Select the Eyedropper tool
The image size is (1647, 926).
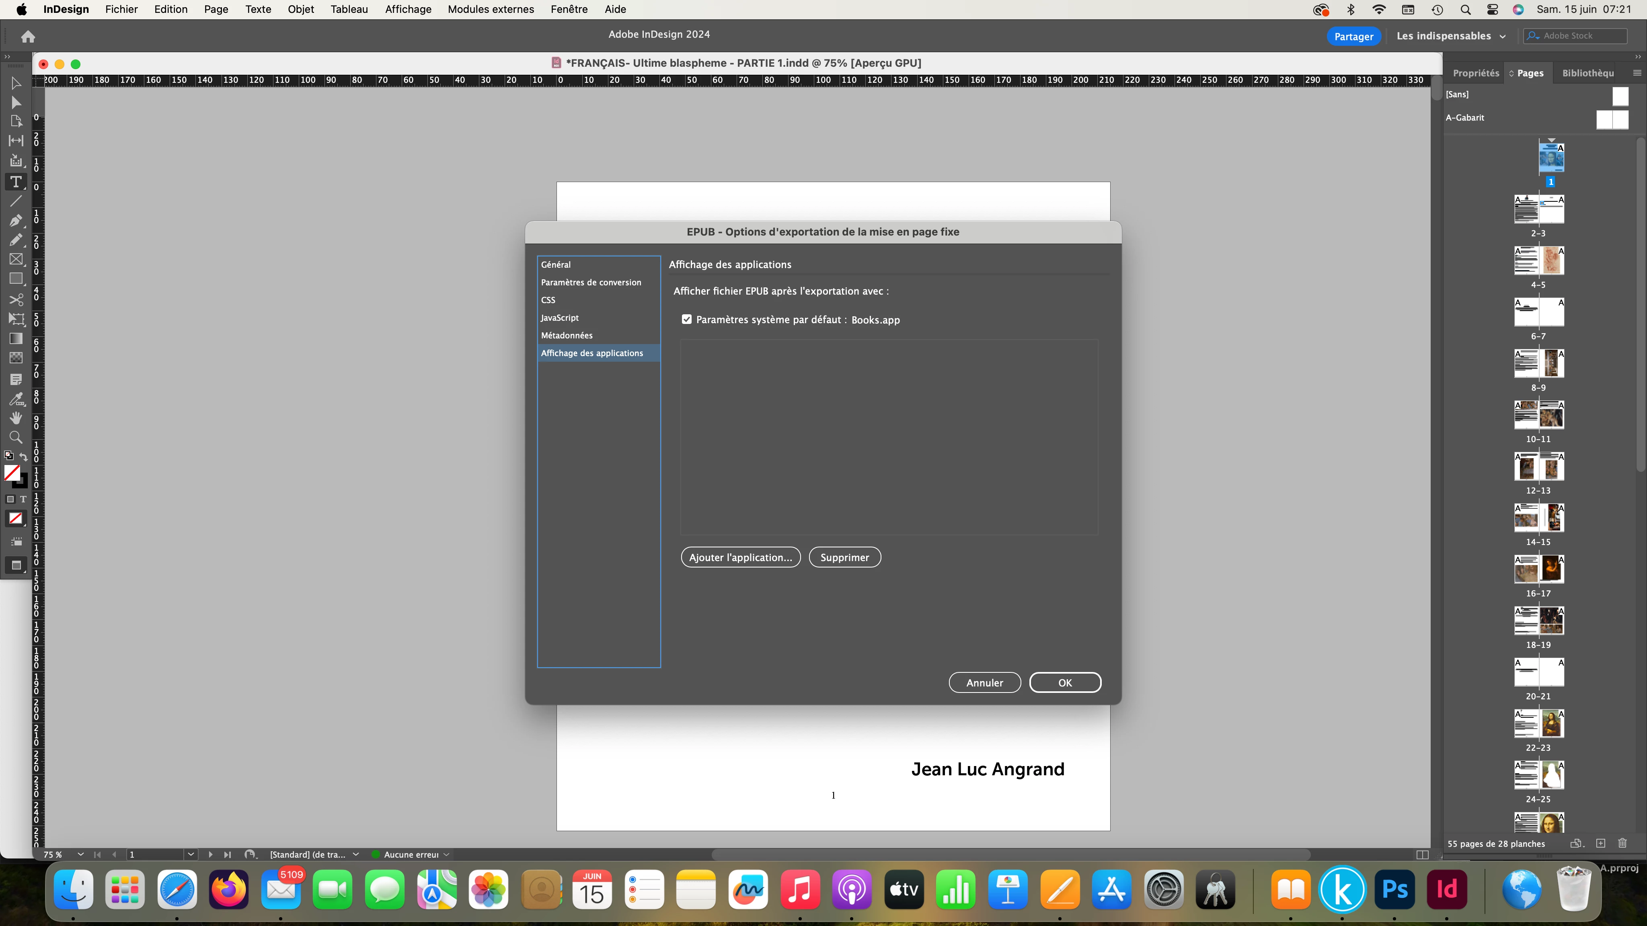point(15,399)
